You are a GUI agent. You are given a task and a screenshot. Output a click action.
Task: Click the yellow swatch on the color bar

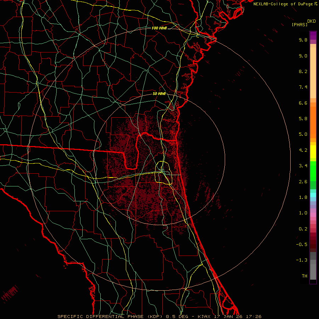313,152
